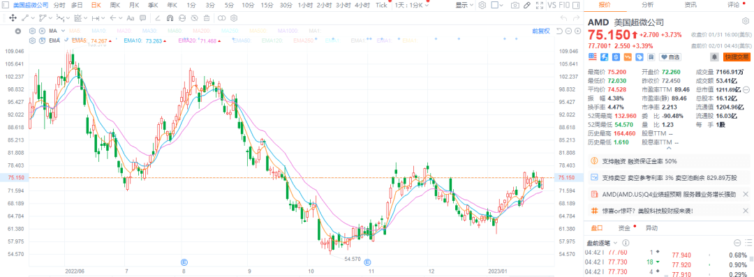Toggle 自选 watchlist favorite button
754x277 pixels.
pos(670,57)
